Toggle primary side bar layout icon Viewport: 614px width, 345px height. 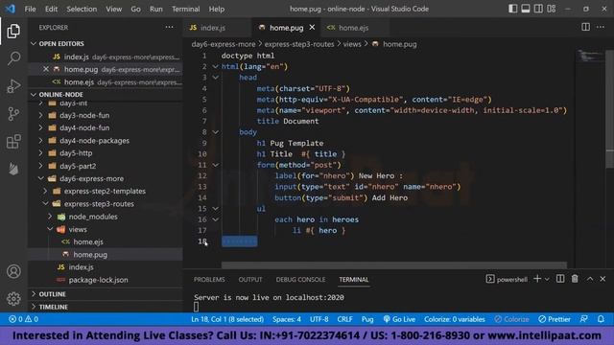click(x=512, y=9)
